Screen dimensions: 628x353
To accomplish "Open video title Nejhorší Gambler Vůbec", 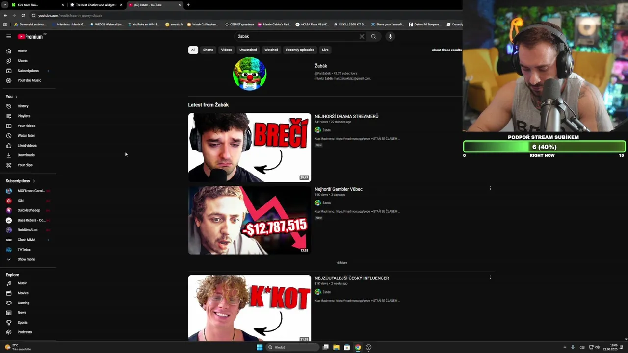I will pos(339,189).
